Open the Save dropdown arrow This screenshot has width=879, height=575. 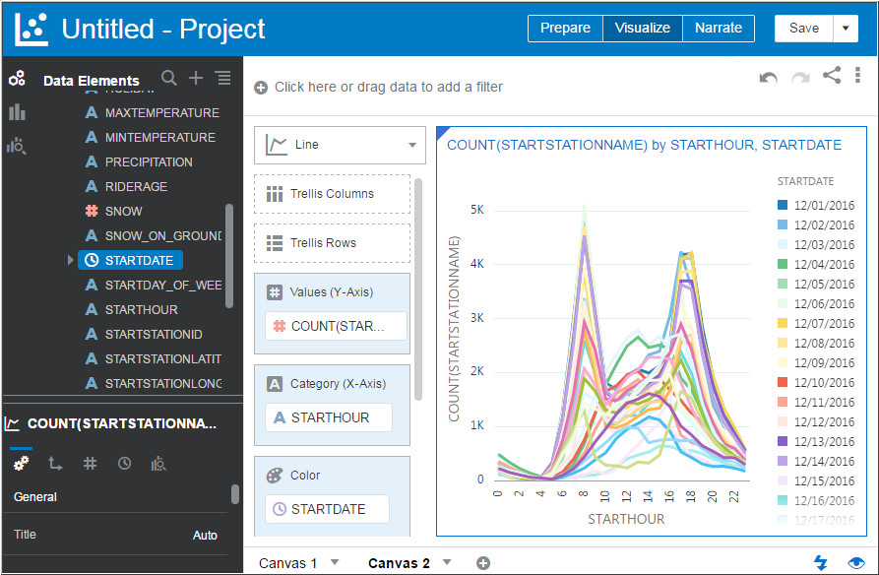tap(846, 29)
